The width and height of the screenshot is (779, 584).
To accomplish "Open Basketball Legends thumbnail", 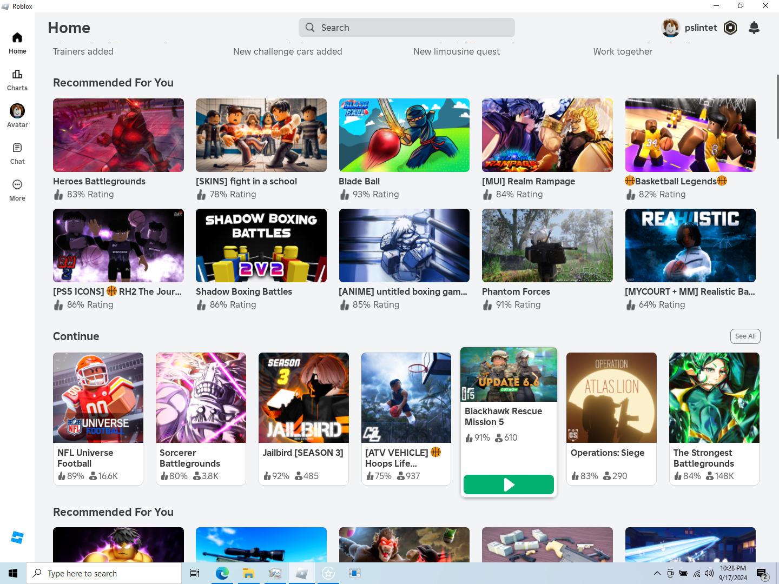I will [x=690, y=135].
